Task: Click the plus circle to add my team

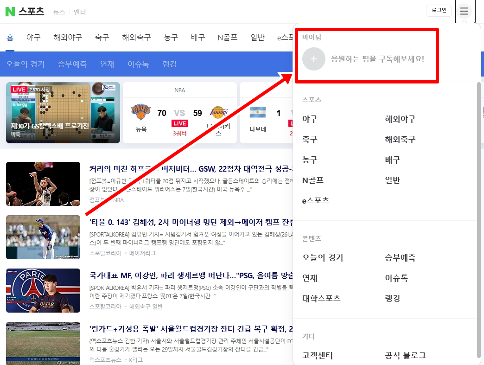Action: coord(313,59)
